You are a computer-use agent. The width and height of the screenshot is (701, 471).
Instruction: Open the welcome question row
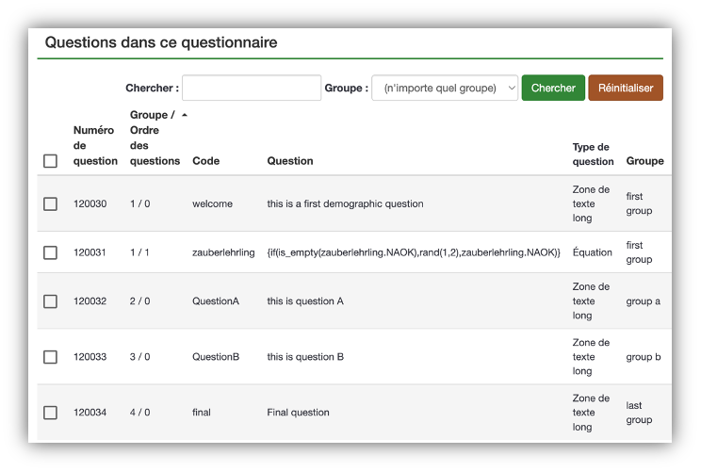coord(354,203)
